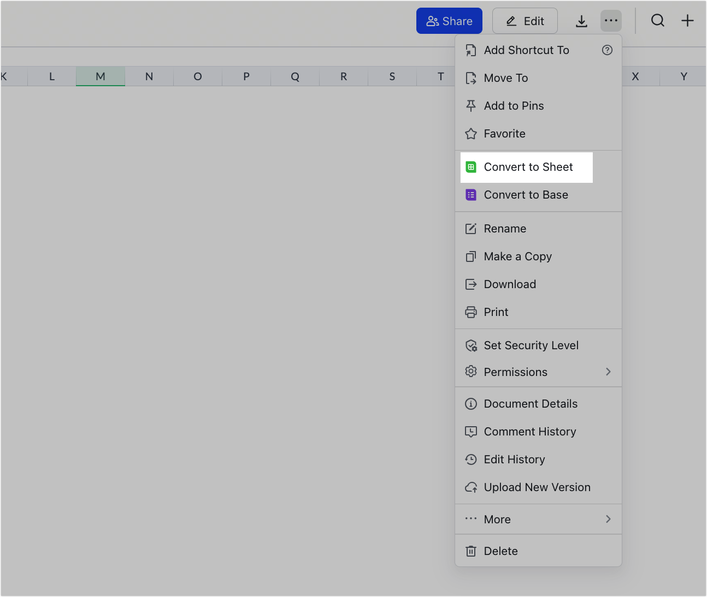
Task: Click the clock icon beside Edit History
Action: point(471,459)
